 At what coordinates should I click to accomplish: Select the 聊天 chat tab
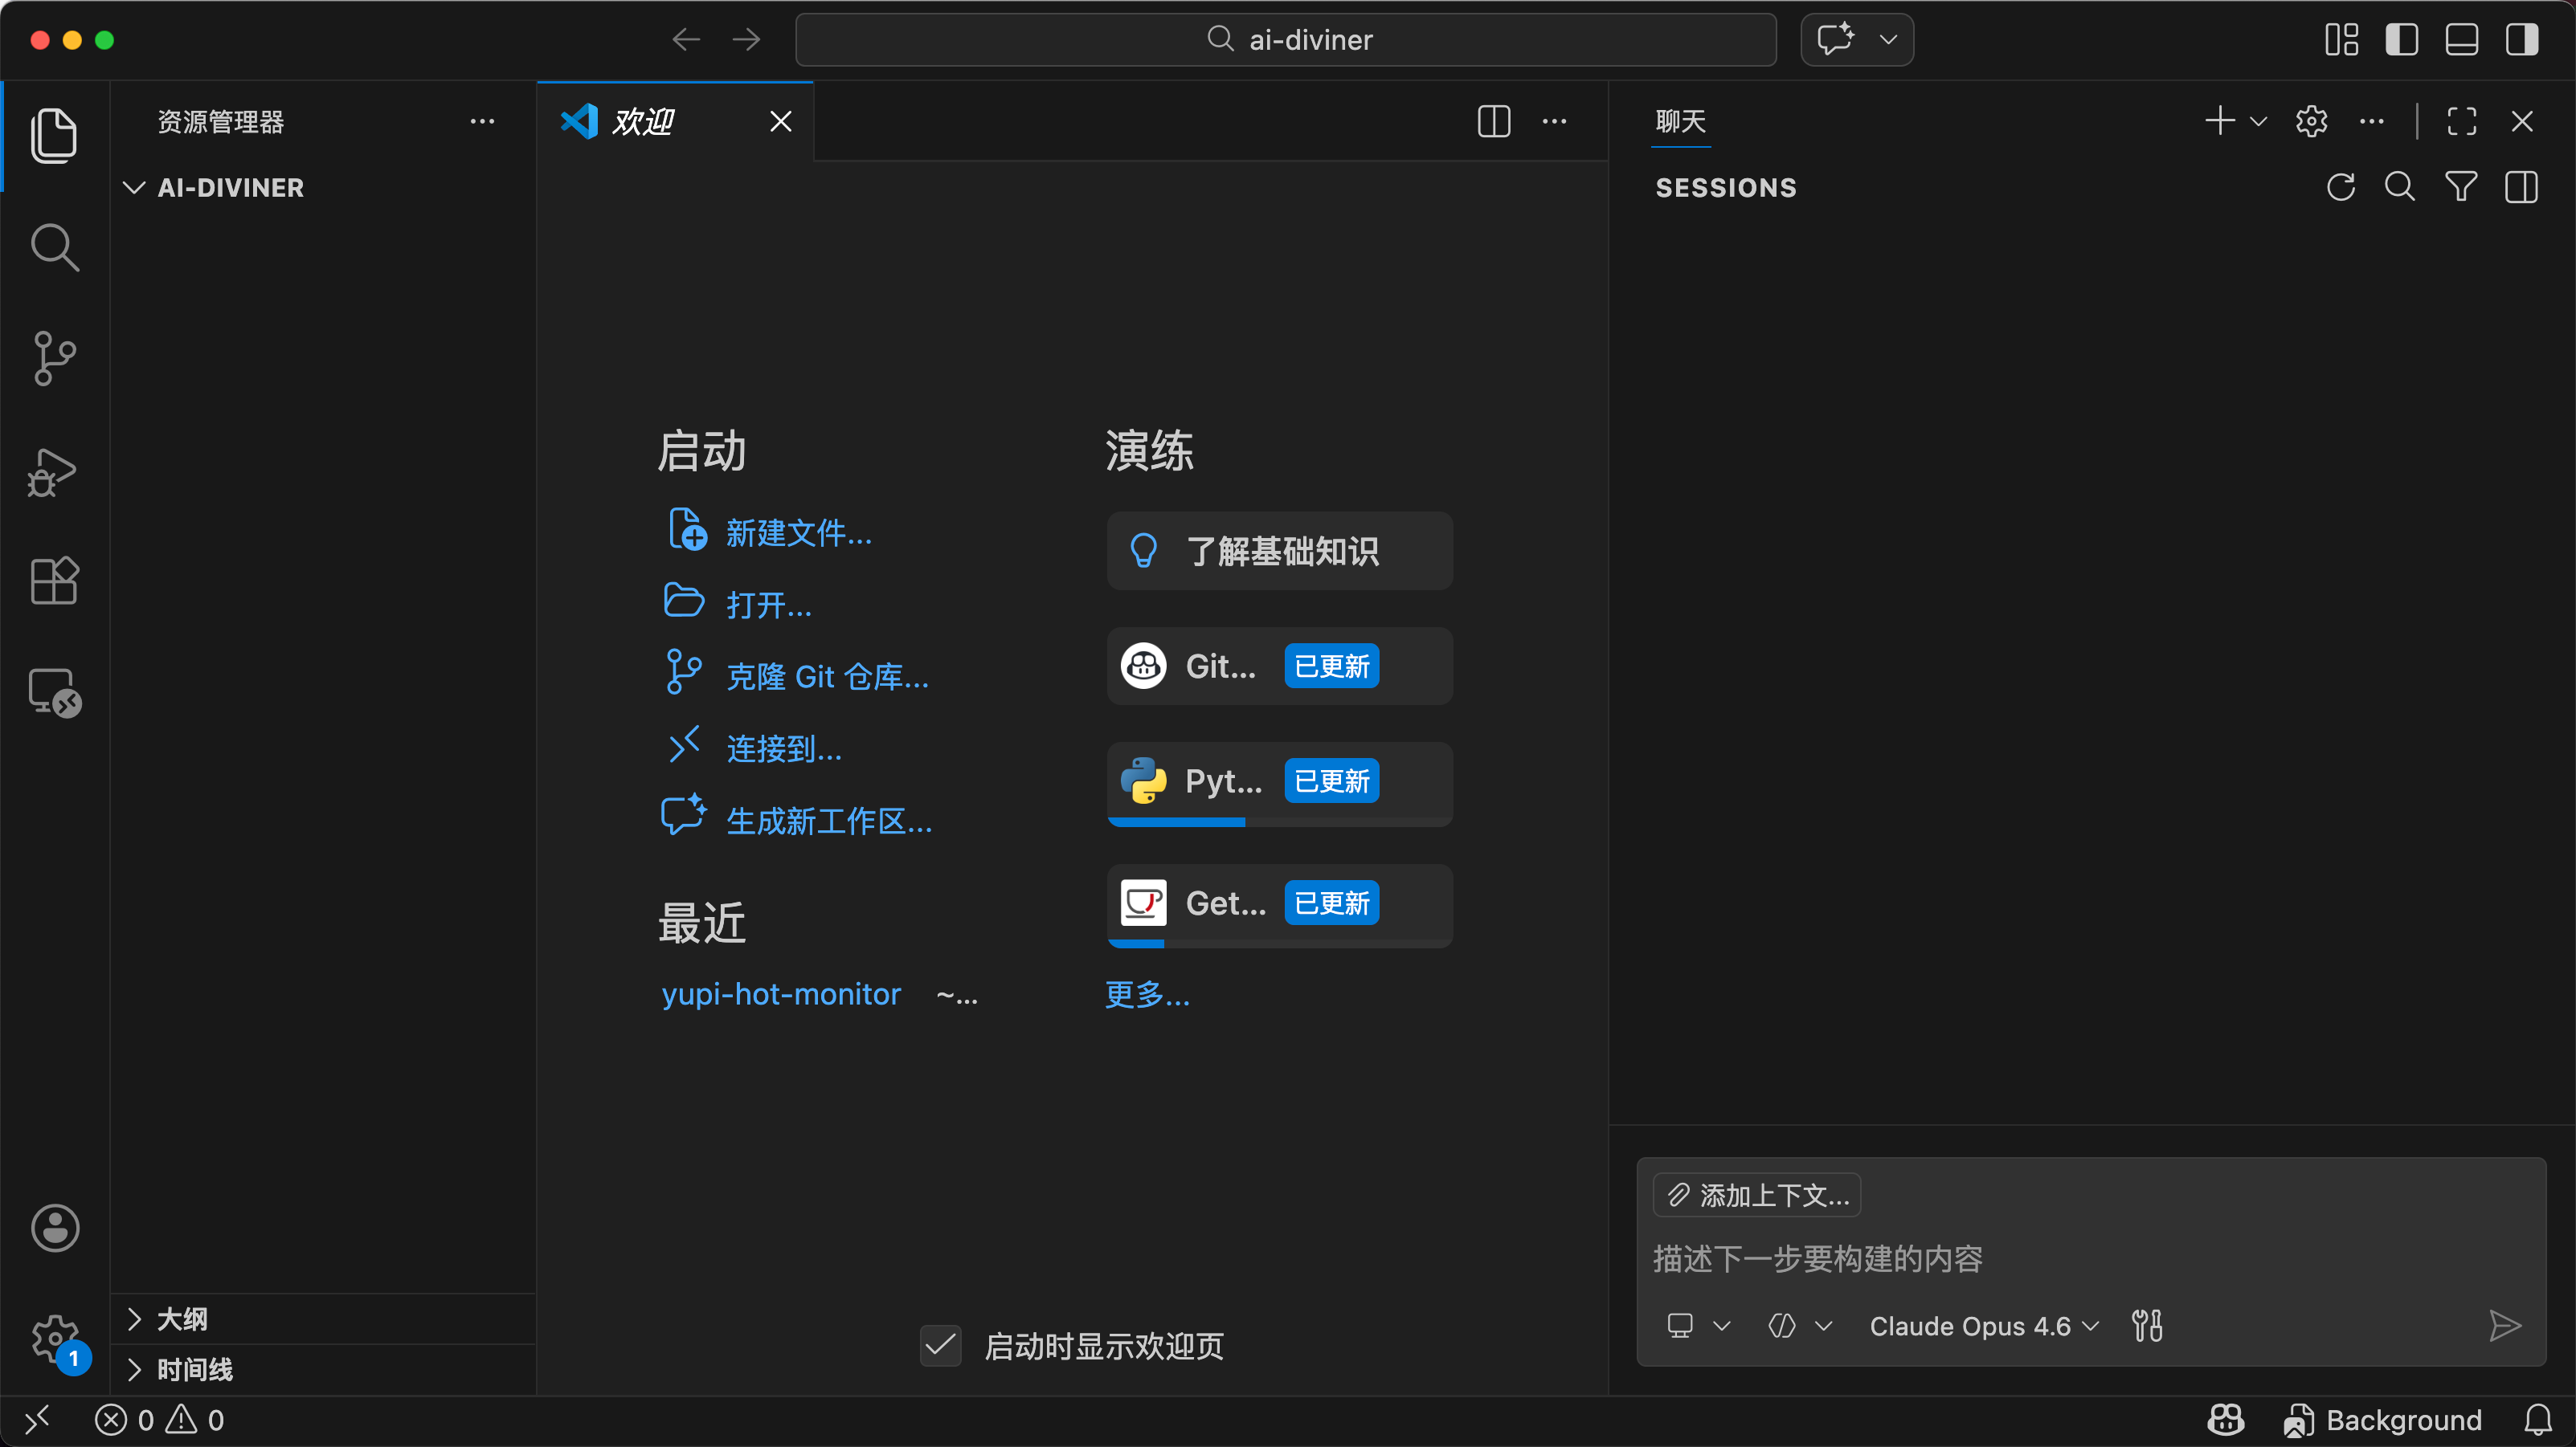tap(1680, 122)
